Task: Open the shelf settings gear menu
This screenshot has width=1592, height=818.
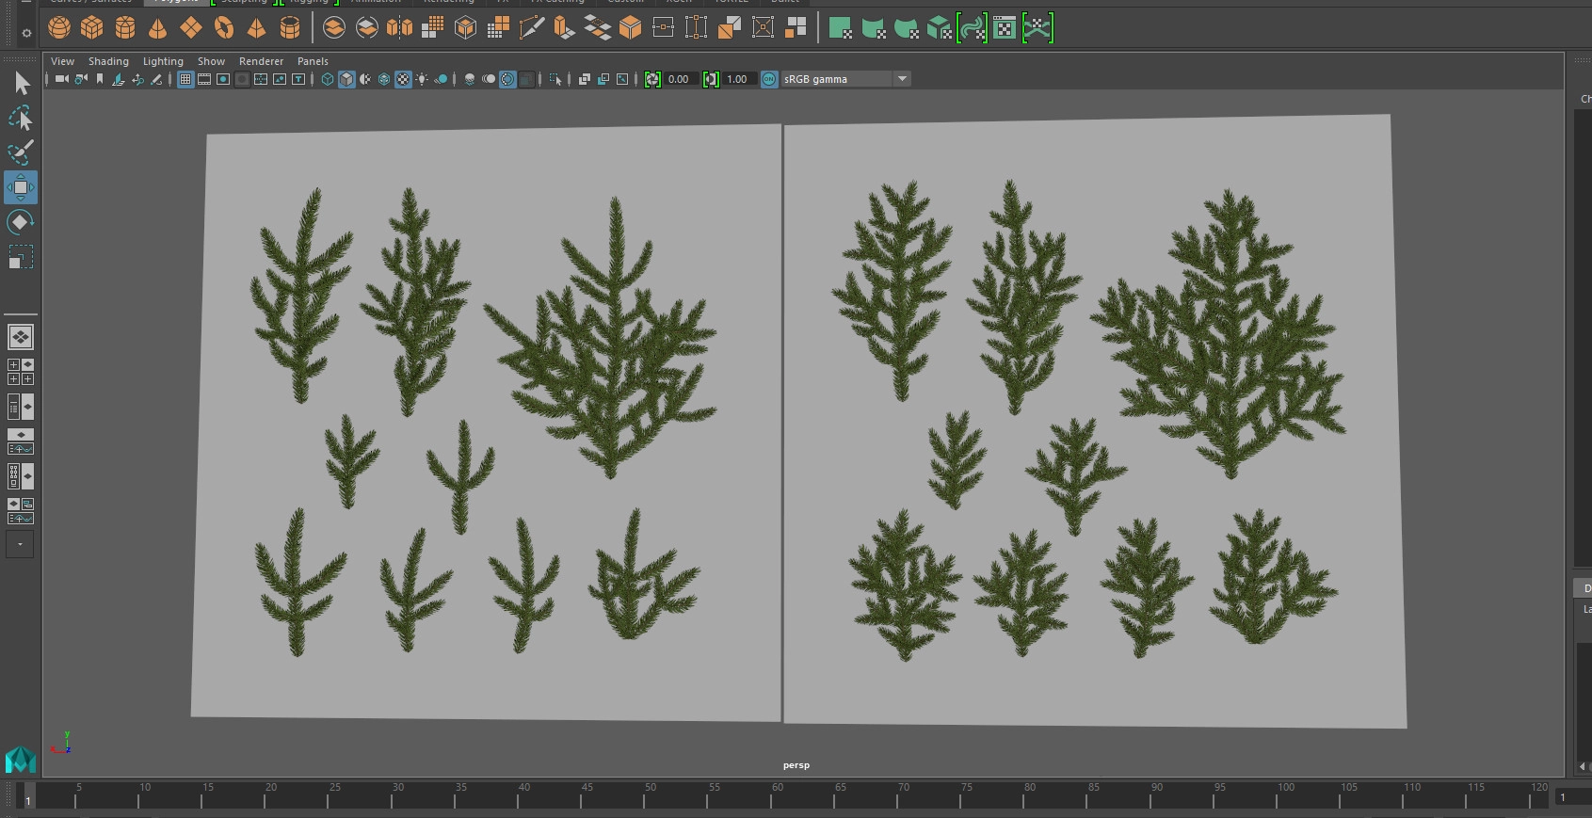Action: [x=26, y=33]
